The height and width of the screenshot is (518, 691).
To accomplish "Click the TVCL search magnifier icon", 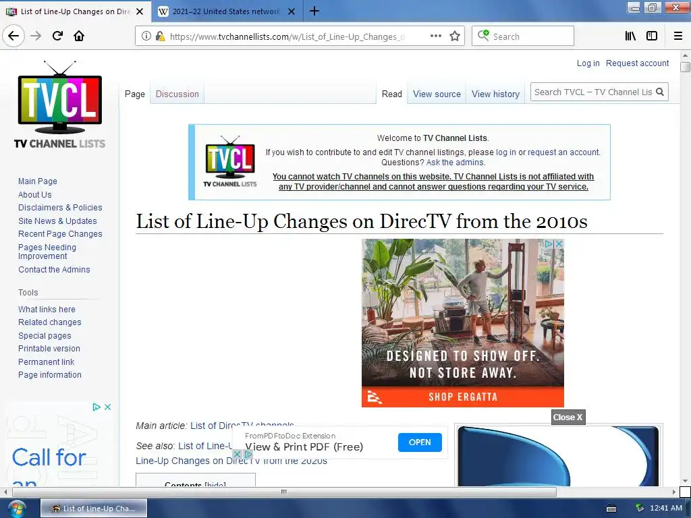I will coord(660,92).
